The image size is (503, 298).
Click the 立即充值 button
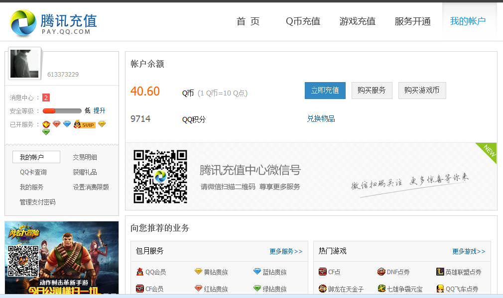click(x=325, y=91)
